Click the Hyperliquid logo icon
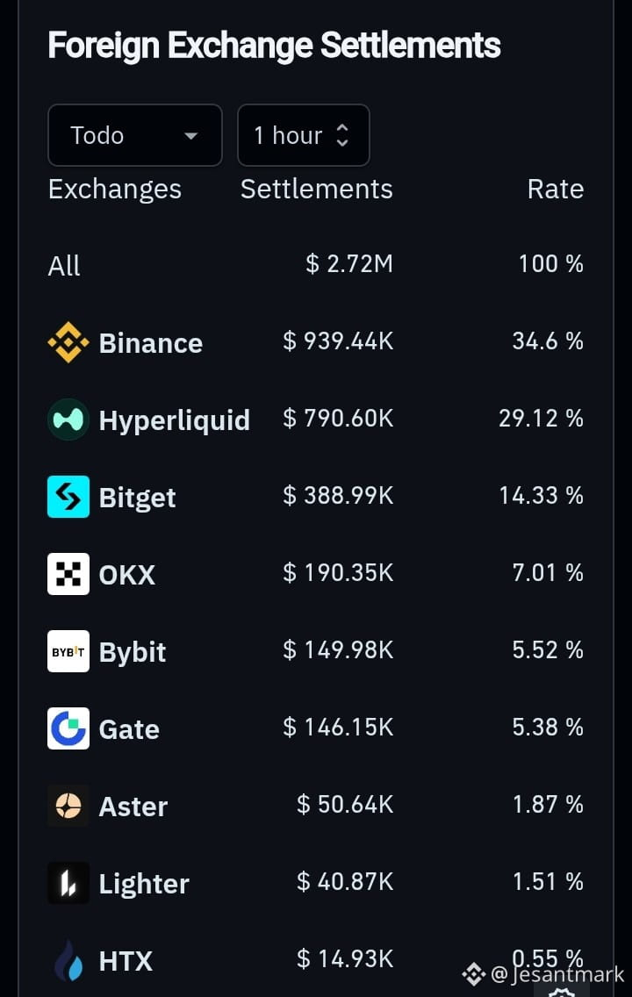Image resolution: width=632 pixels, height=997 pixels. point(68,420)
